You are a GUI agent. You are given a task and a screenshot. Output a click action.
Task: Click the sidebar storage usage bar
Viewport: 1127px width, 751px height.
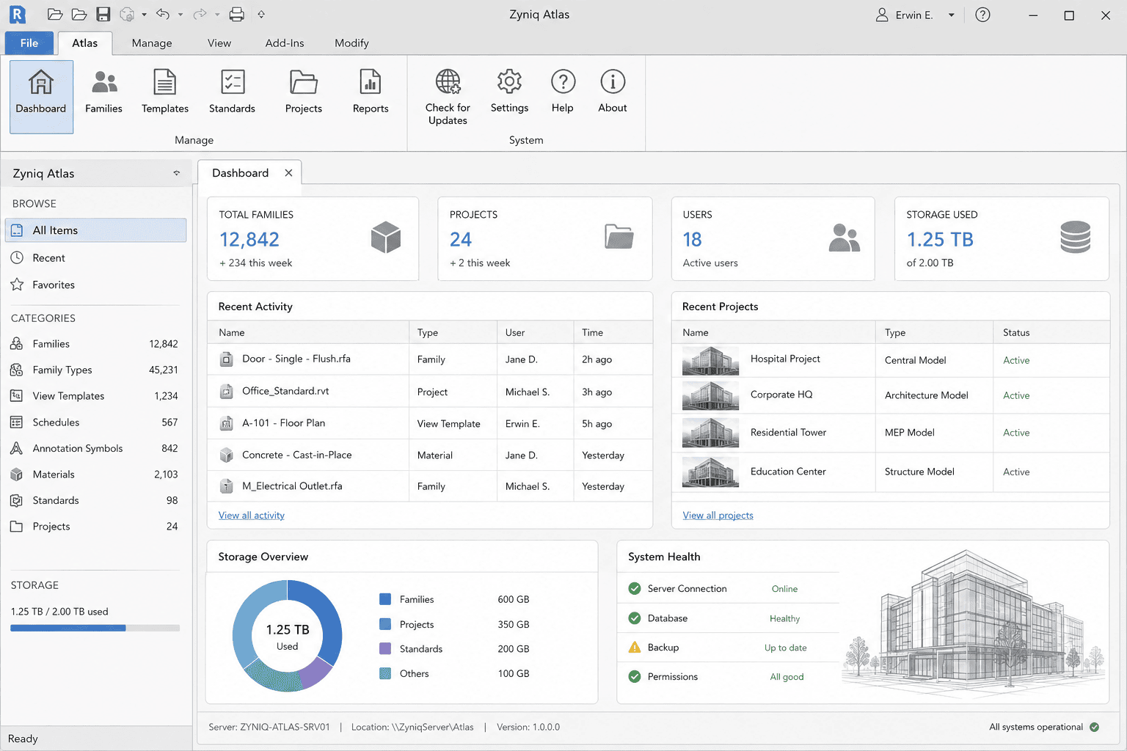pyautogui.click(x=95, y=628)
